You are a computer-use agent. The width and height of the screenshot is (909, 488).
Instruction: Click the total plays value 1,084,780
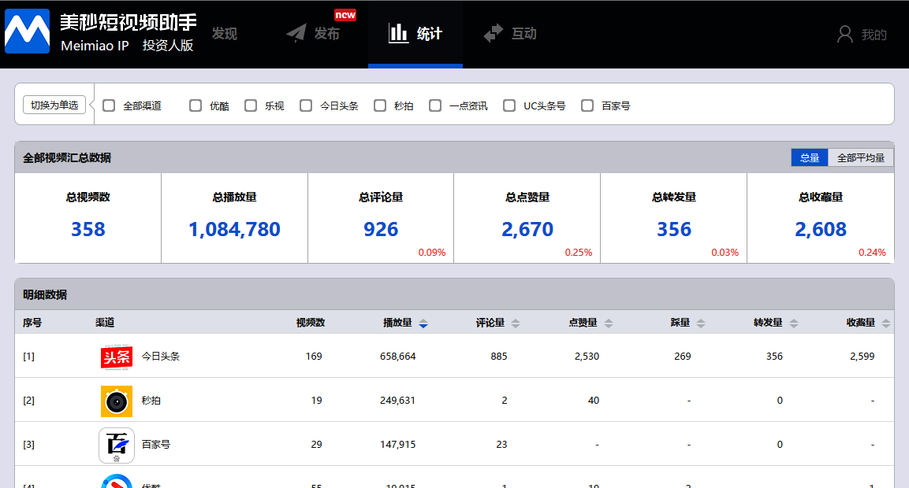pyautogui.click(x=234, y=229)
